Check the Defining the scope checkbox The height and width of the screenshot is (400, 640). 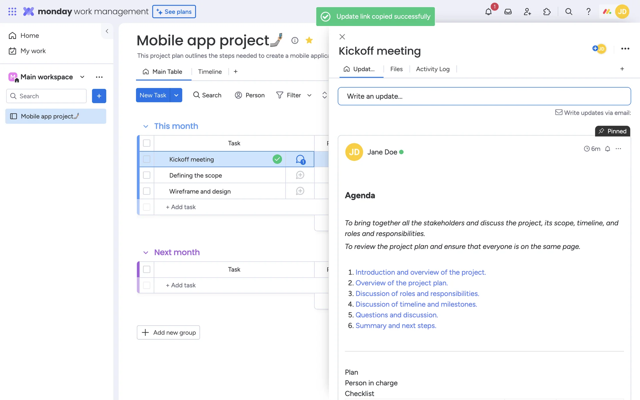coord(147,175)
